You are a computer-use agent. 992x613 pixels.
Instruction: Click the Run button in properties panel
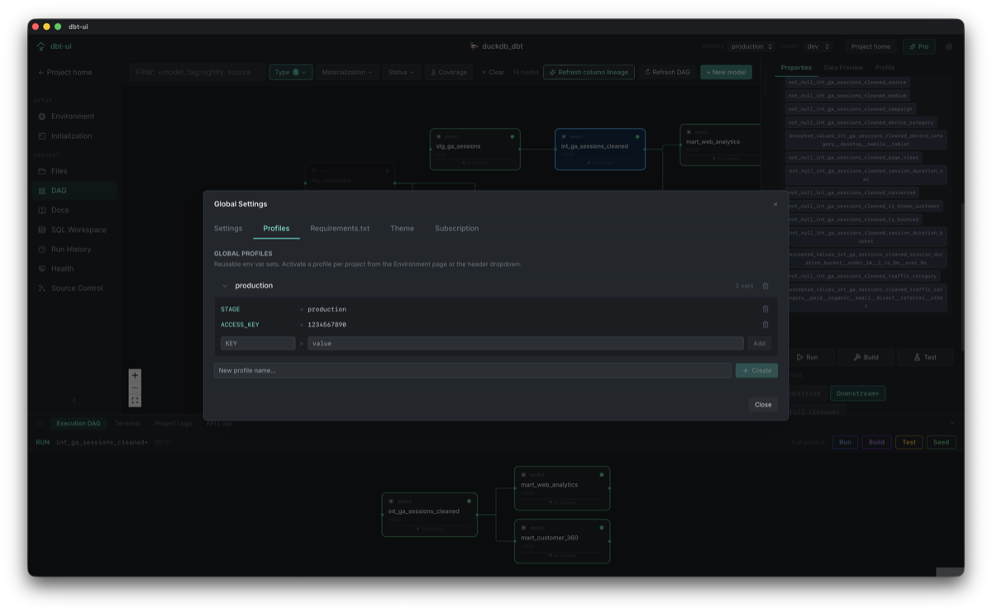(808, 357)
